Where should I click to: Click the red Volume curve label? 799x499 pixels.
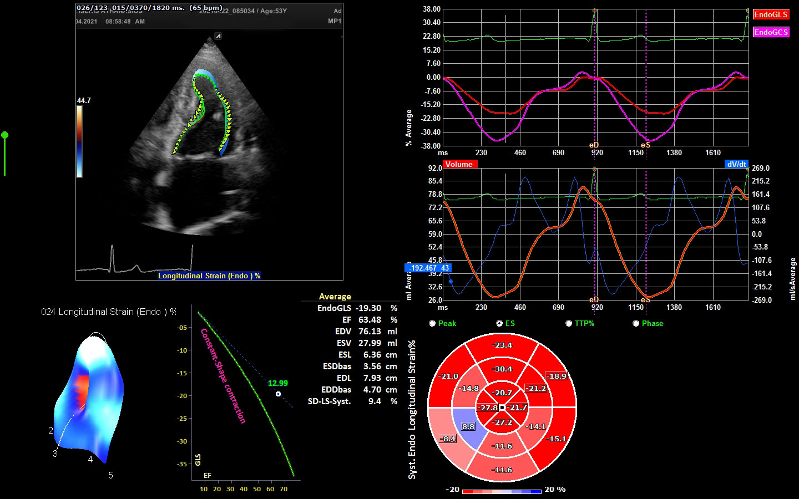459,164
